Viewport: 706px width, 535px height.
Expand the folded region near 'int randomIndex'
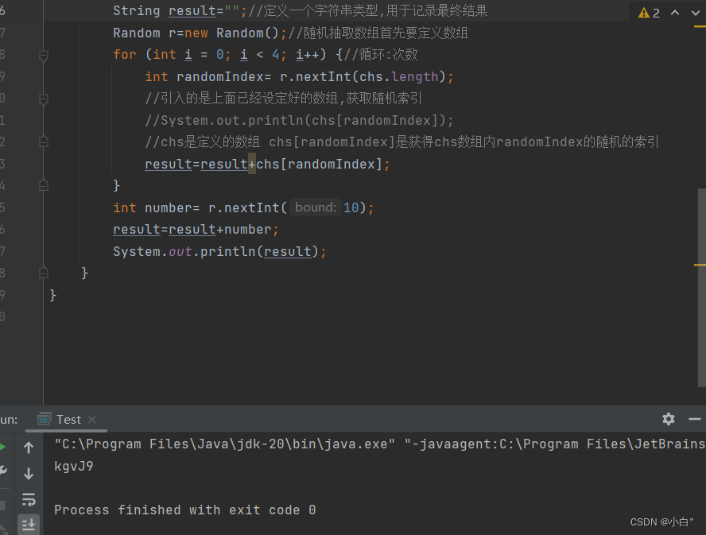[x=44, y=101]
